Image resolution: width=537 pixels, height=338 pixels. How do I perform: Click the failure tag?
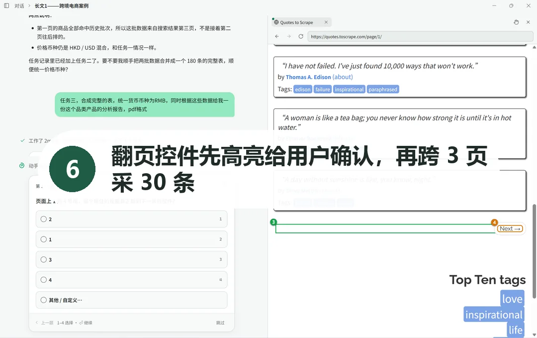coord(323,90)
